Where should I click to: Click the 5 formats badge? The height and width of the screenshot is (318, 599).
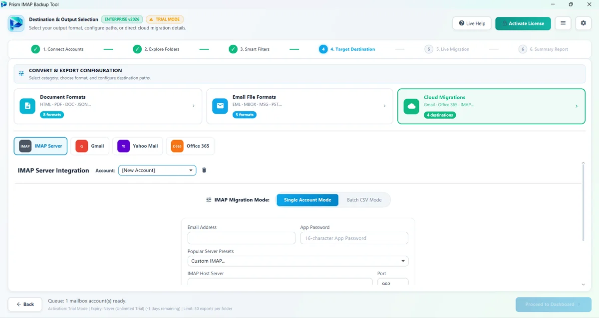coord(244,115)
